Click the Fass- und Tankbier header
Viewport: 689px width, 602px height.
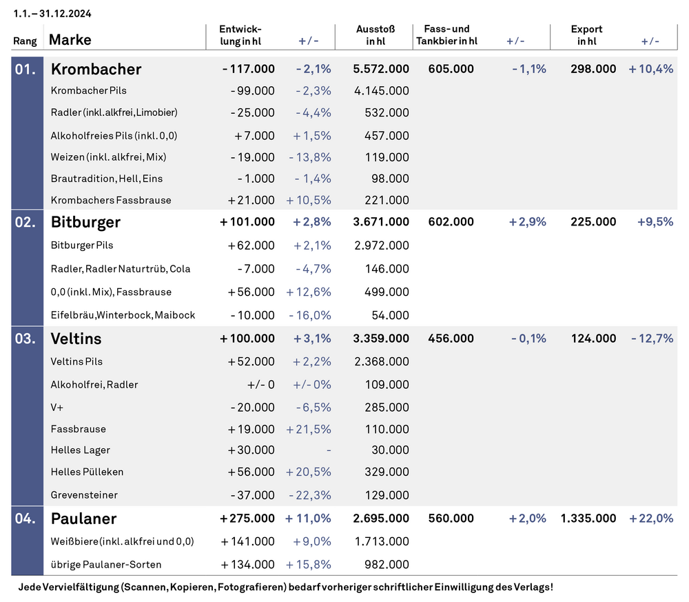click(446, 35)
